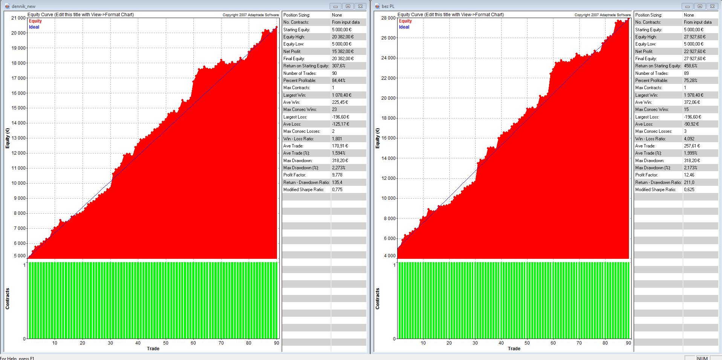Click green Contracts bar chart in bez PL
The image size is (722, 360).
tap(514, 300)
